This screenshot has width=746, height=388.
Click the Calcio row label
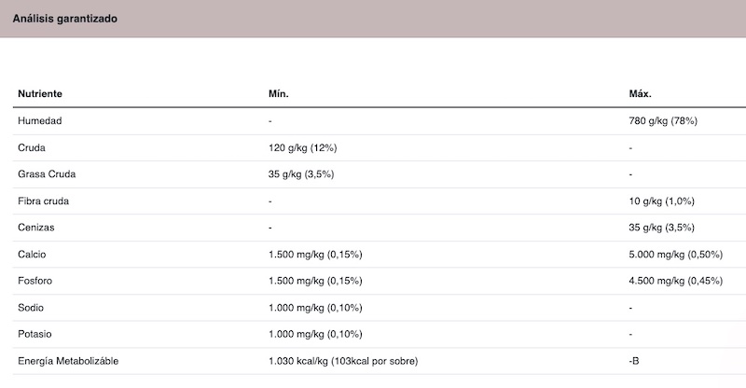click(32, 255)
